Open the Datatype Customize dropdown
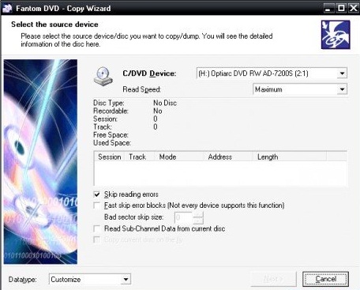This screenshot has width=360, height=290. [x=126, y=279]
